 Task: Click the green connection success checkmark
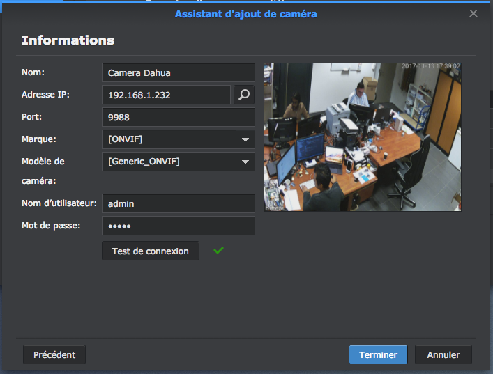(x=219, y=251)
